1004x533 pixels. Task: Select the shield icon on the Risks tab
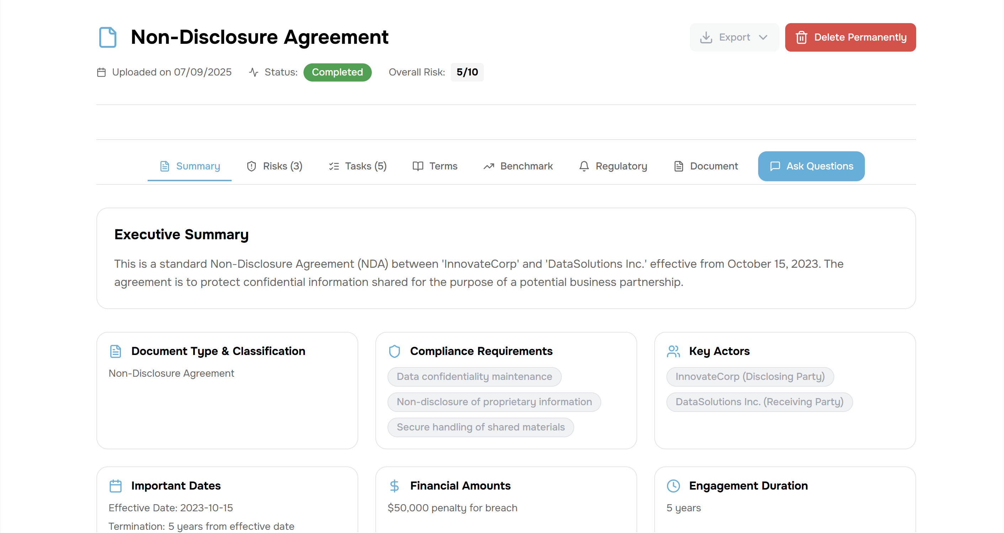pyautogui.click(x=252, y=166)
